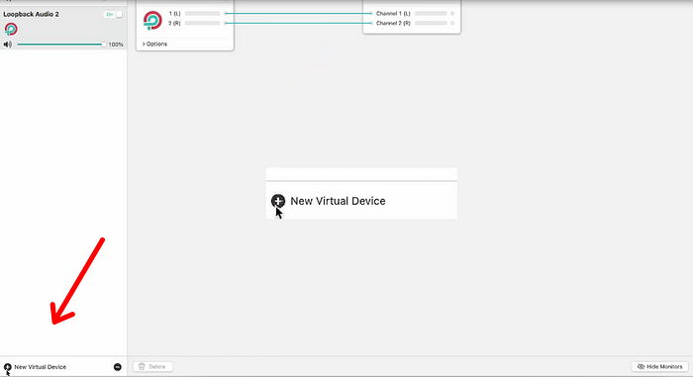
Task: Toggle the Loopback Audio 2 On switch
Action: [114, 15]
